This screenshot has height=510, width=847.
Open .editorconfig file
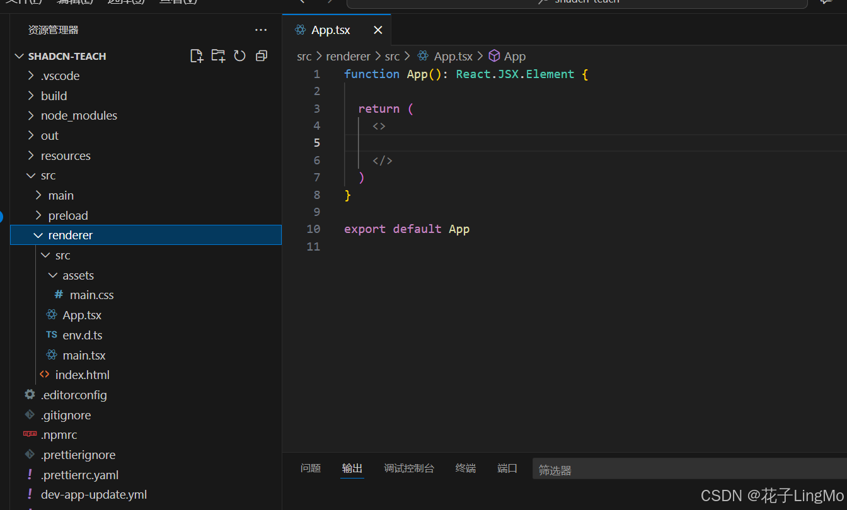tap(74, 395)
